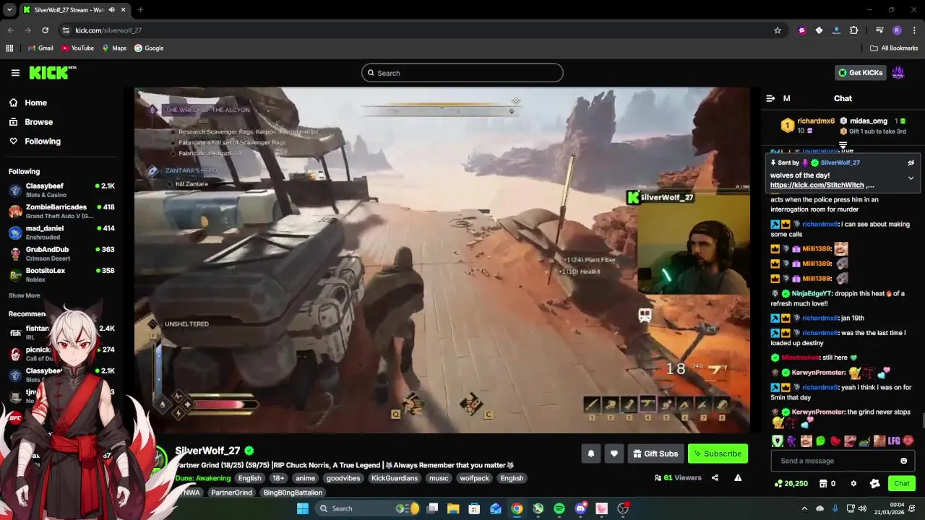Image resolution: width=925 pixels, height=520 pixels.
Task: Click the follow heart icon
Action: pos(614,454)
